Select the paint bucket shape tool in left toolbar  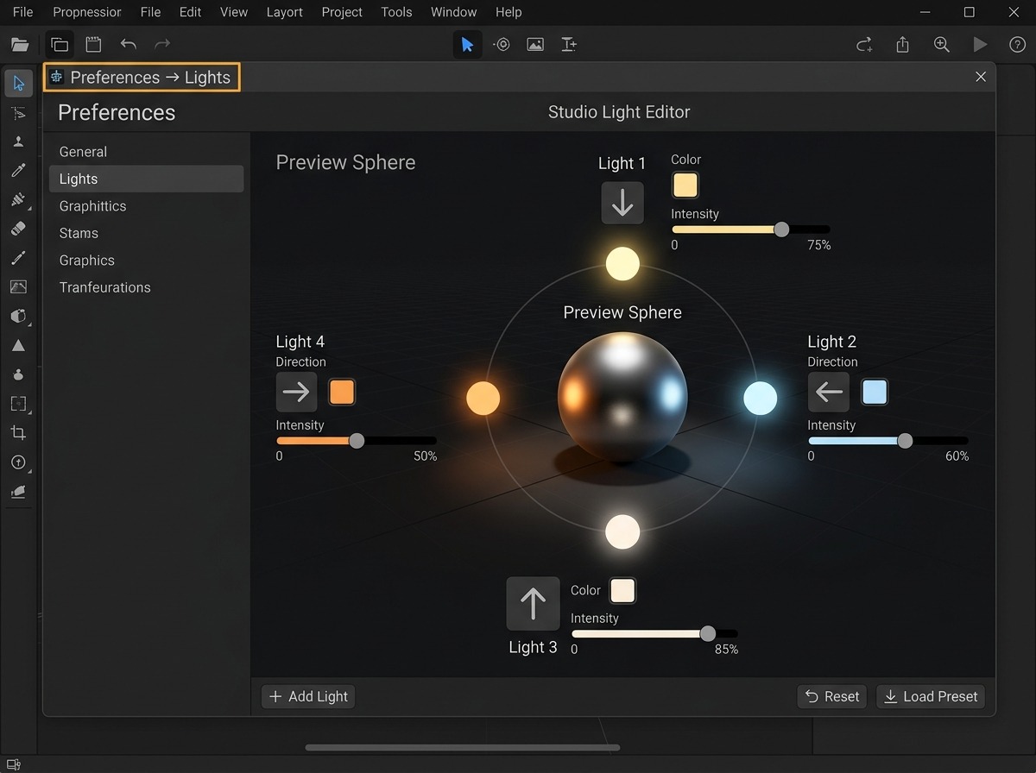coord(18,316)
